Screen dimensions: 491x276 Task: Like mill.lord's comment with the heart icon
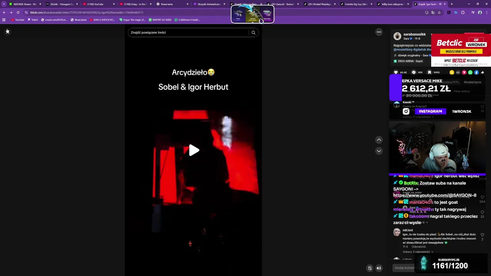(482, 235)
